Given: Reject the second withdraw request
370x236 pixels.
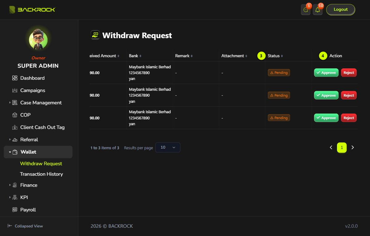Looking at the screenshot, I should tap(349, 95).
